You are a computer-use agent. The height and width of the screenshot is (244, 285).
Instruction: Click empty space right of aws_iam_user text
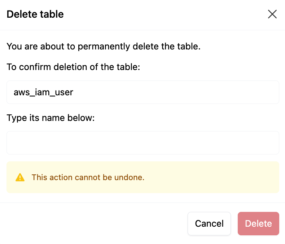pyautogui.click(x=180, y=92)
